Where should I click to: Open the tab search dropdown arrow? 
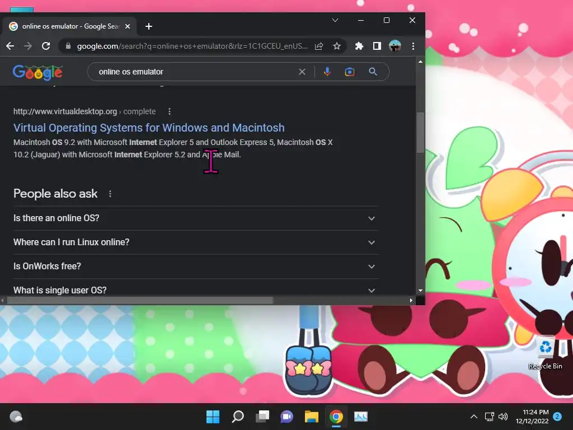coord(335,20)
